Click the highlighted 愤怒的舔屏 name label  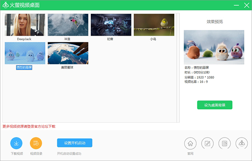pyautogui.click(x=24, y=68)
